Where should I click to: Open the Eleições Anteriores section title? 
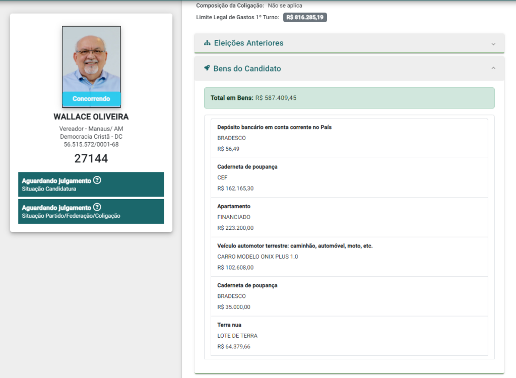point(248,43)
